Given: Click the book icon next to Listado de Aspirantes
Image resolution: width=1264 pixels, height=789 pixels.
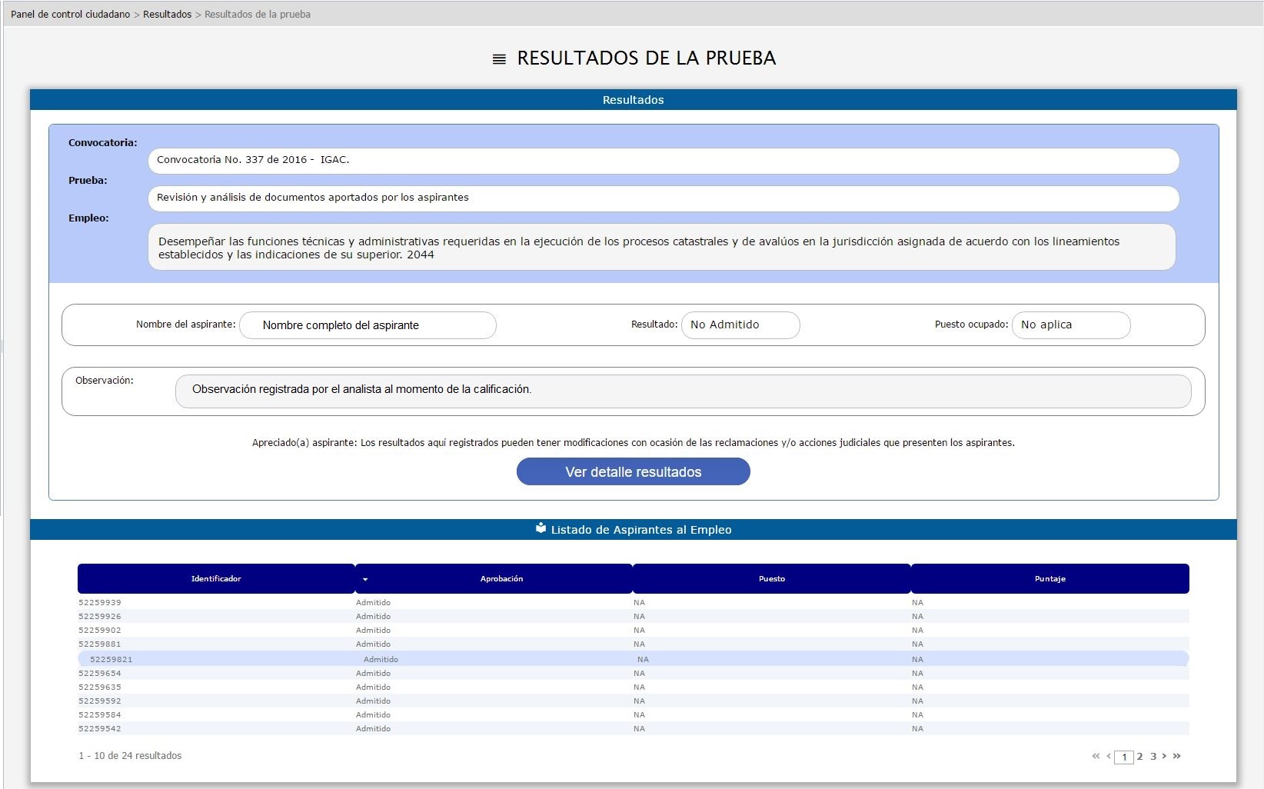Looking at the screenshot, I should pyautogui.click(x=541, y=528).
